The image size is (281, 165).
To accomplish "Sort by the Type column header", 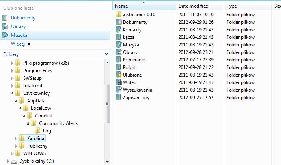I will click(248, 6).
